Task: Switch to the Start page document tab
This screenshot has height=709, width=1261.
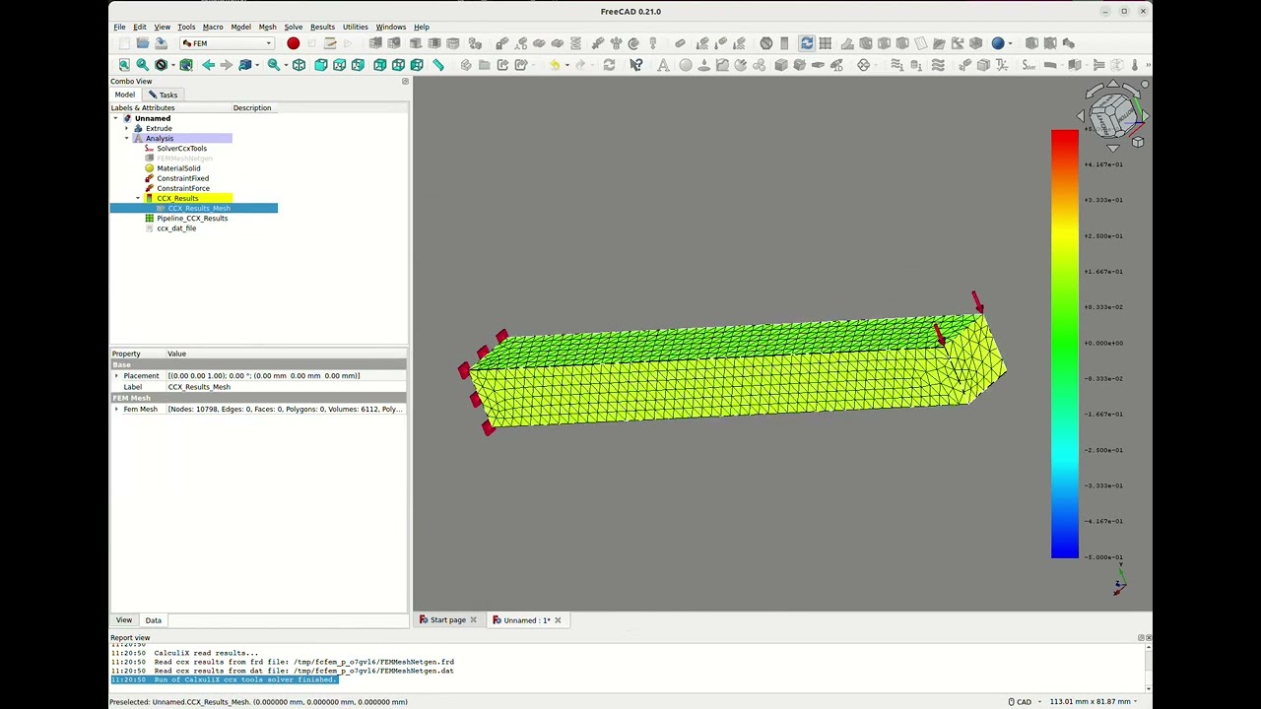Action: coord(447,620)
